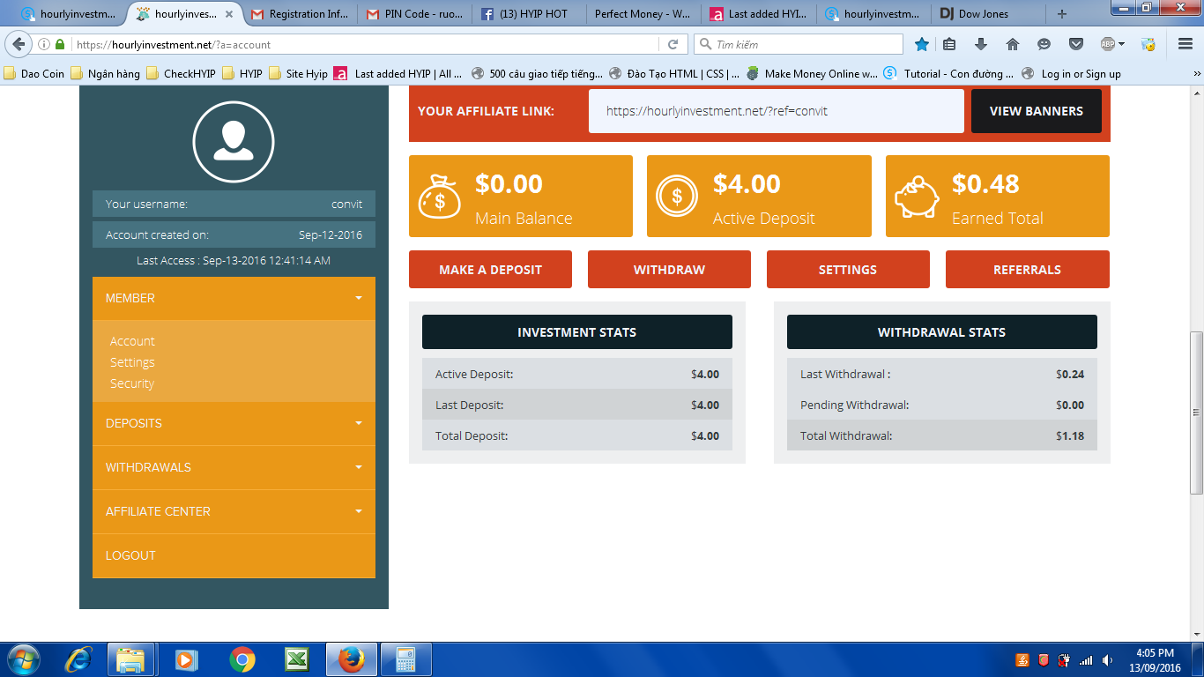The width and height of the screenshot is (1204, 677).
Task: Open the Ngân hàng bookmark folder
Action: pos(105,74)
